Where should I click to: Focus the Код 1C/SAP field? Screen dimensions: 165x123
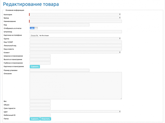point(76,42)
